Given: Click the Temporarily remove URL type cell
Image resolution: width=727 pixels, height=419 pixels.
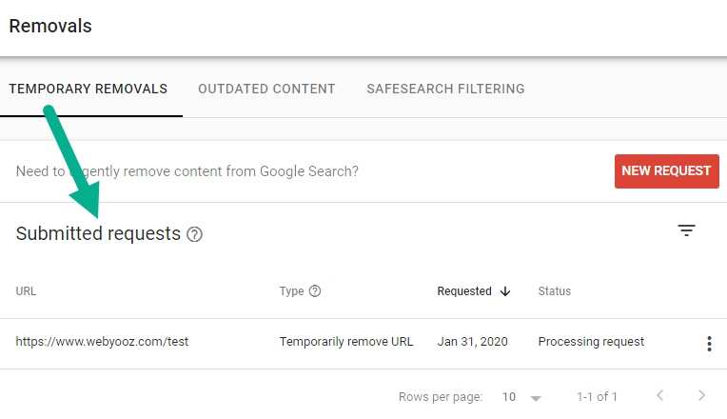Looking at the screenshot, I should tap(345, 342).
